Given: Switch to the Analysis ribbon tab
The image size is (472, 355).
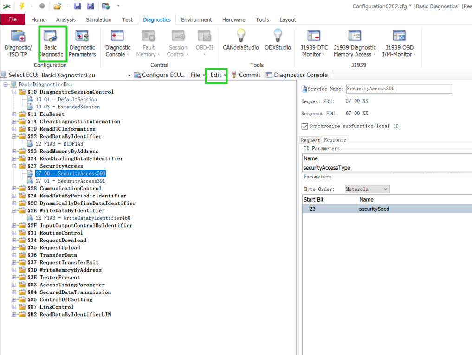Looking at the screenshot, I should tap(65, 20).
